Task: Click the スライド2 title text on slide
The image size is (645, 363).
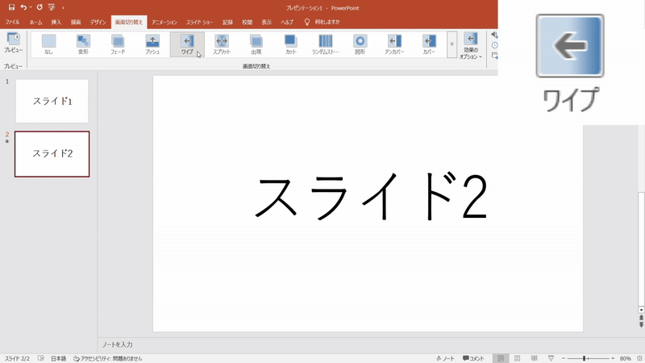Action: coord(371,197)
